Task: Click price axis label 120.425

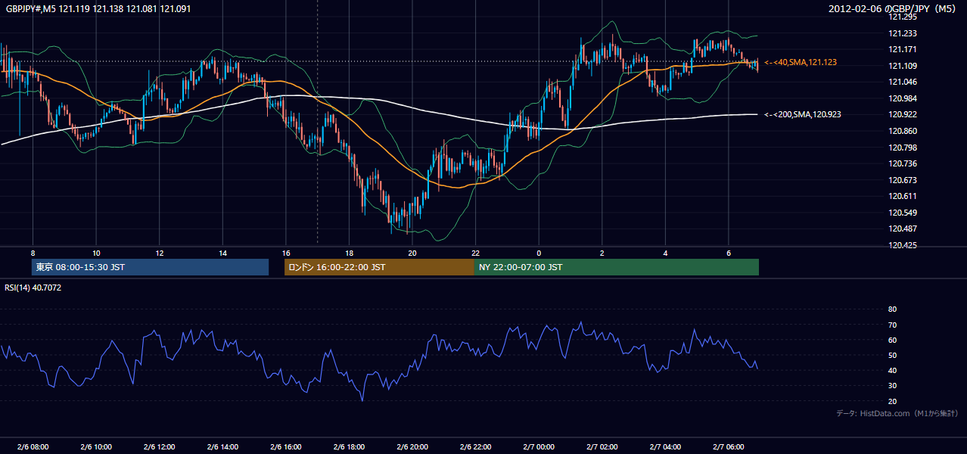Action: (x=902, y=245)
